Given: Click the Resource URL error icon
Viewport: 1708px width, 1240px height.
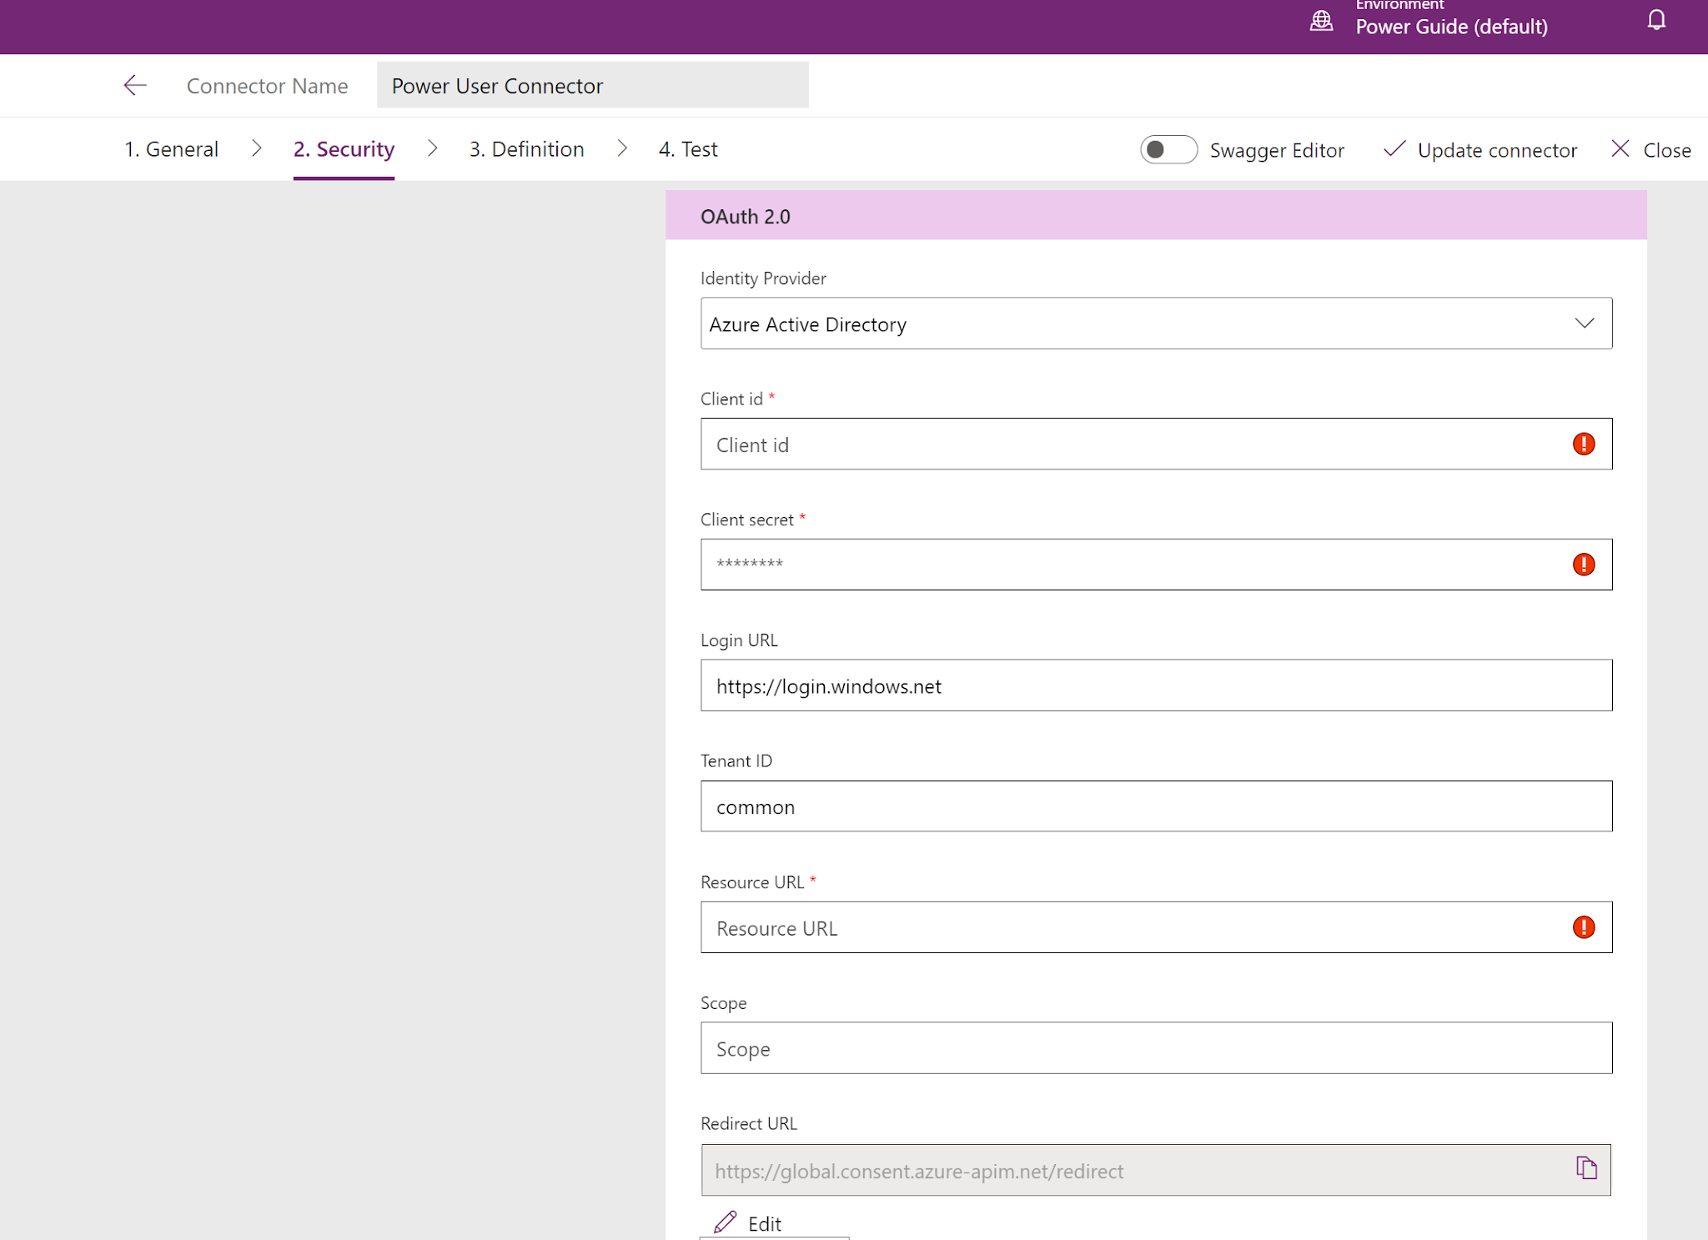Looking at the screenshot, I should 1583,927.
